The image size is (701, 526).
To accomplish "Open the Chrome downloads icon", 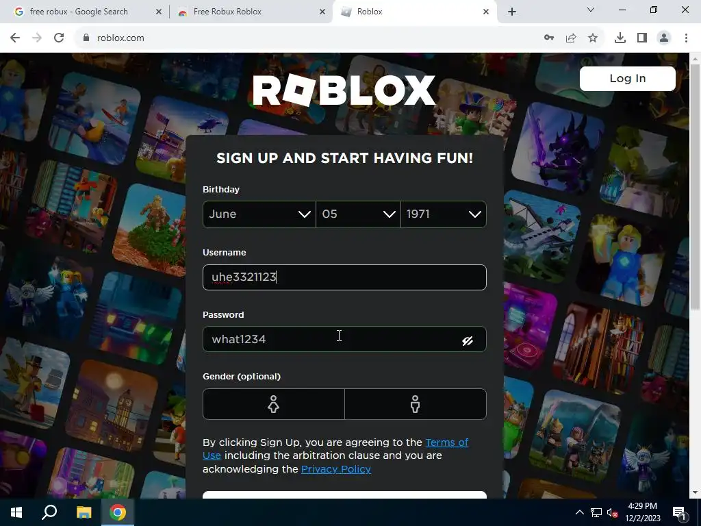I will click(x=620, y=38).
